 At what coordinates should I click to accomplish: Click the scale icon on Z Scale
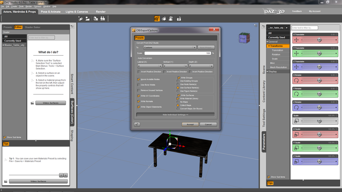pyautogui.click(x=296, y=161)
